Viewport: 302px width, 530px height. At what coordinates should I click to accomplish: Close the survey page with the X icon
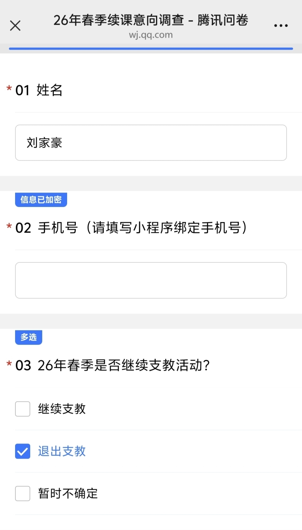click(15, 26)
